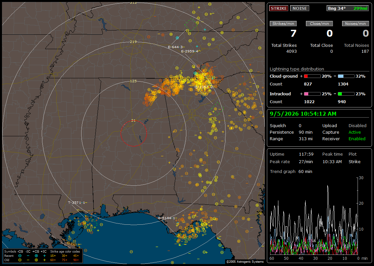Click the Strikes/min counter label
The image size is (374, 266).
point(283,24)
